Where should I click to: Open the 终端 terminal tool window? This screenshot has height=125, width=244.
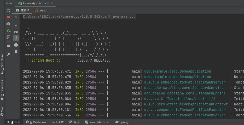74,122
